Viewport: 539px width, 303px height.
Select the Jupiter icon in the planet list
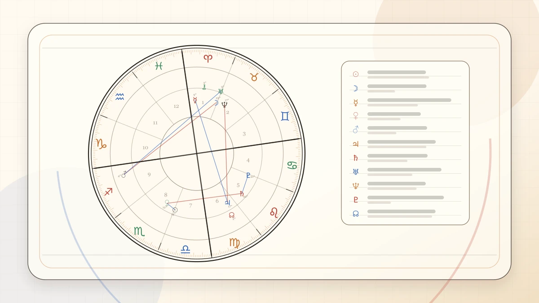click(x=356, y=144)
